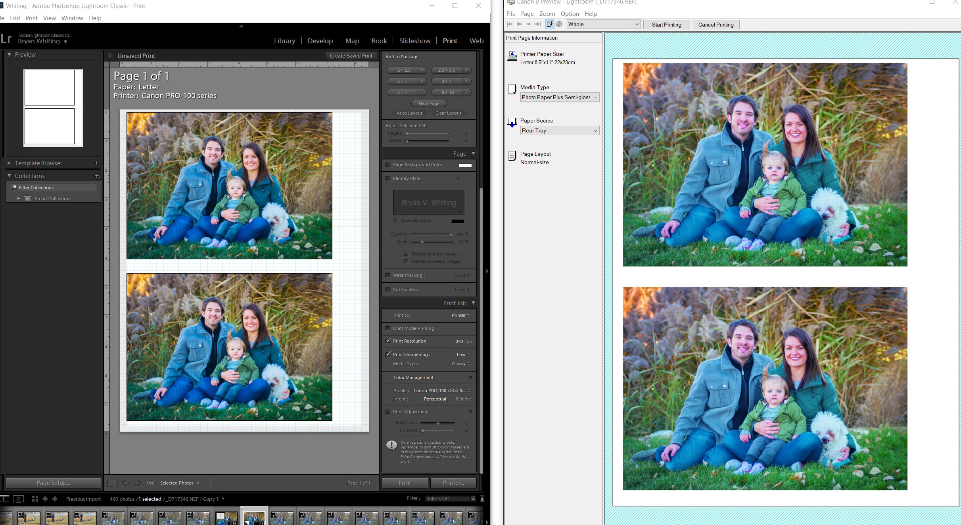
Task: Open the Option menu in Canon IJ Preview
Action: click(570, 14)
